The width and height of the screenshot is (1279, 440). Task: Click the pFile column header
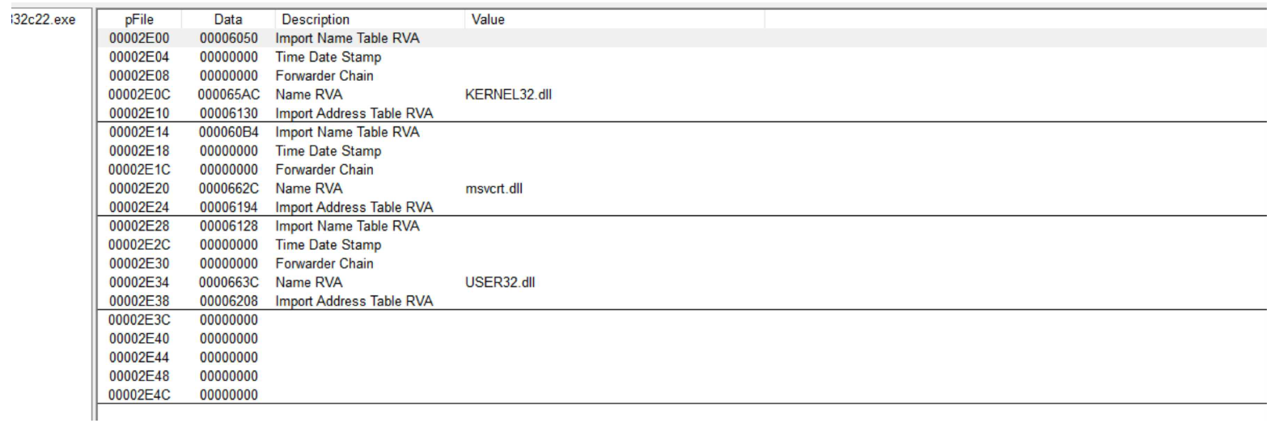[139, 19]
